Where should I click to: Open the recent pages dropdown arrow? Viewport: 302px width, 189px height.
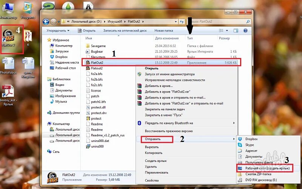59,22
